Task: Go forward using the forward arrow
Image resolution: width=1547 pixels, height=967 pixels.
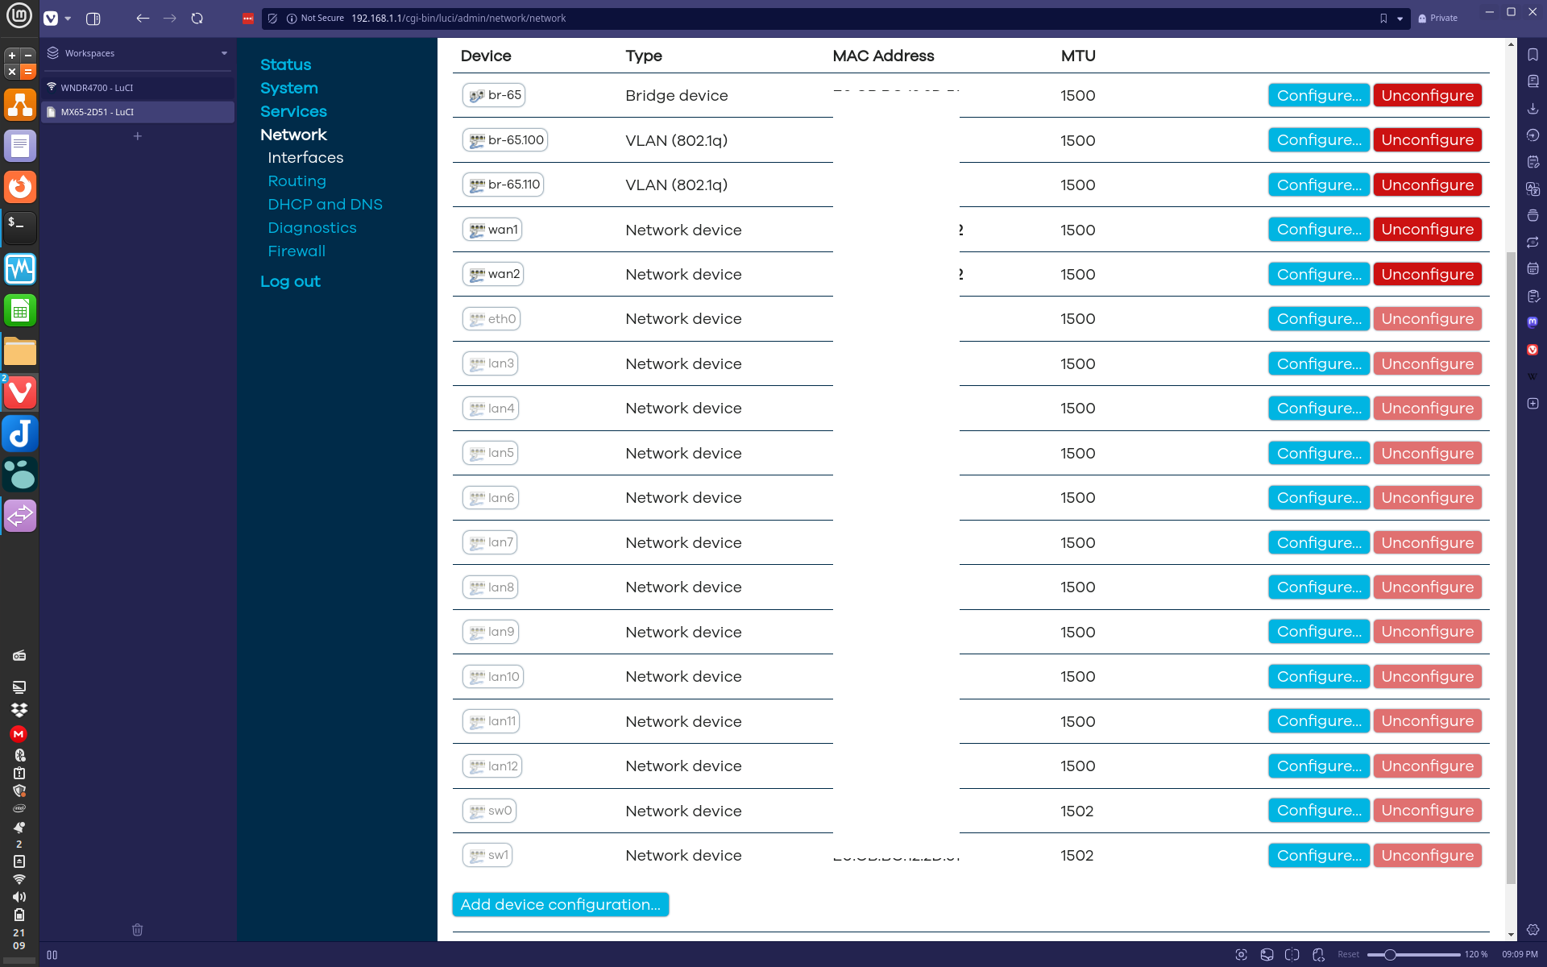Action: click(x=169, y=18)
